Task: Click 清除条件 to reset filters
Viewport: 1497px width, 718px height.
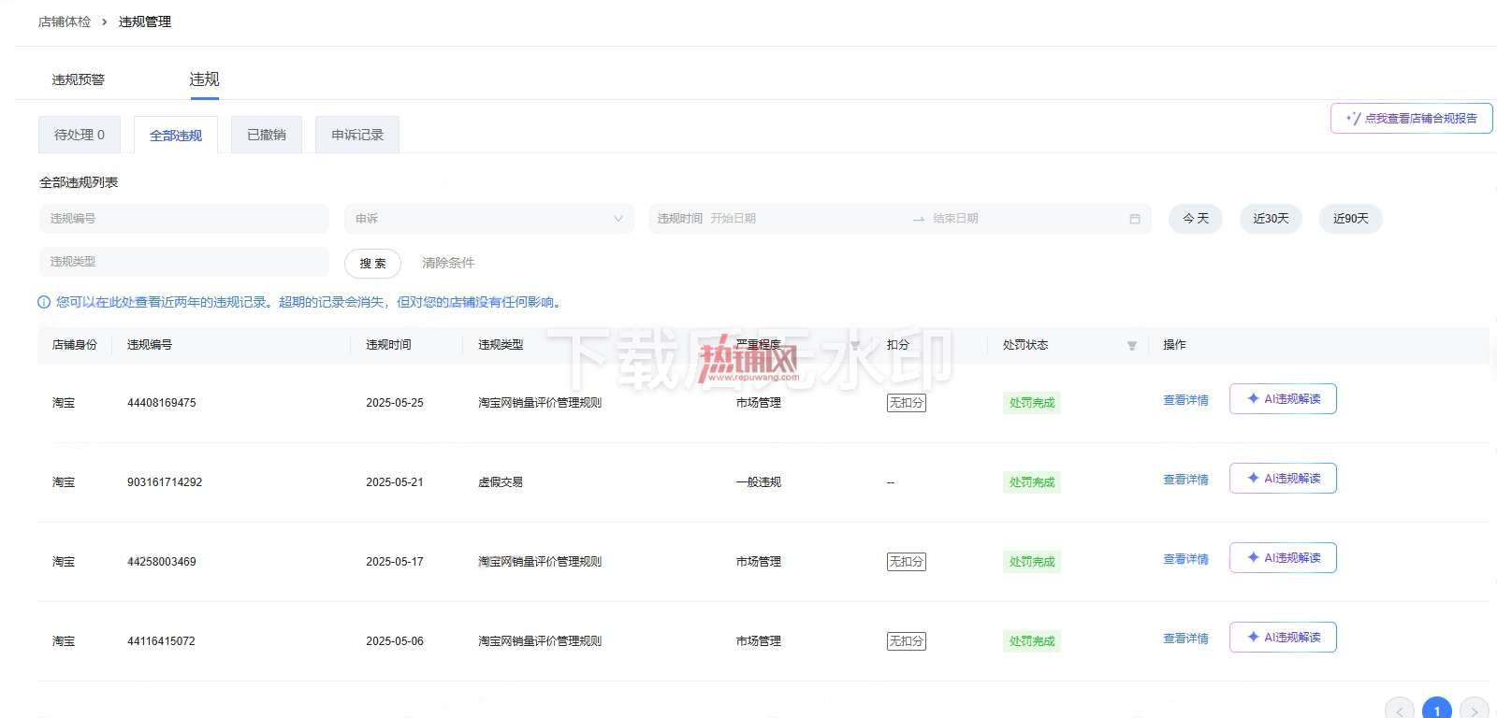Action: (x=448, y=263)
